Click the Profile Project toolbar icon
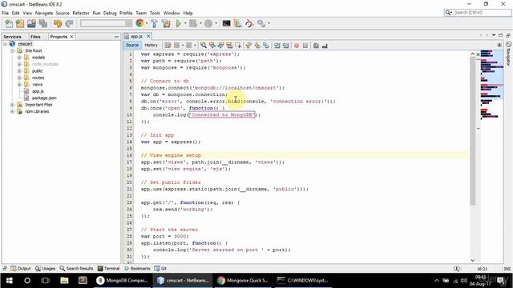 click(x=208, y=23)
